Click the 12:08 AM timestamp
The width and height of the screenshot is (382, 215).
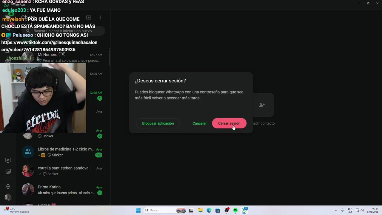click(96, 93)
